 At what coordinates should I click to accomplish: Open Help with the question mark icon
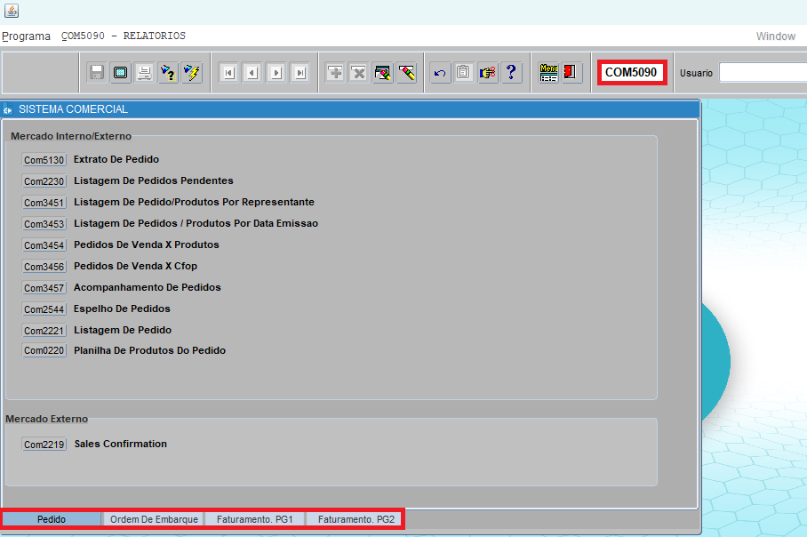[511, 73]
